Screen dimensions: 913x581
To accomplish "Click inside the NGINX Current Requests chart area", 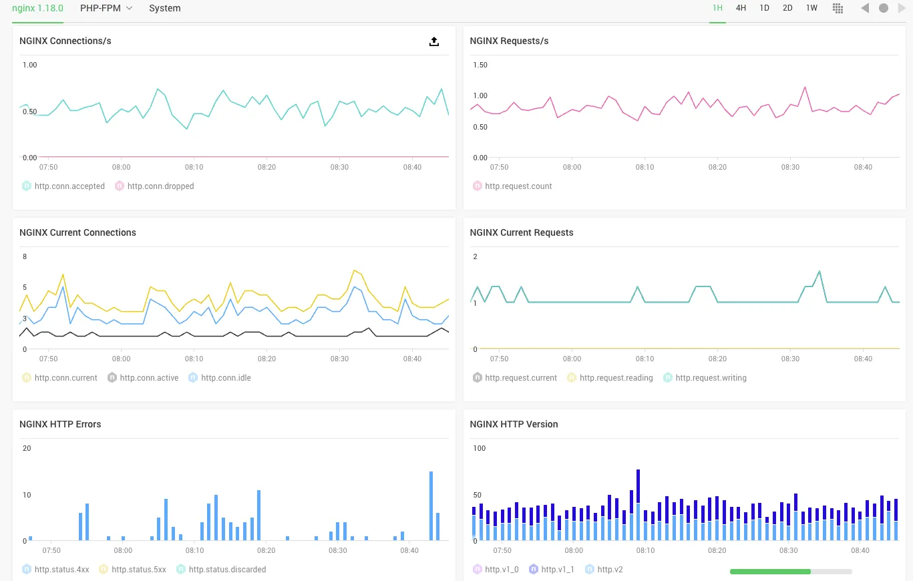I will tap(684, 301).
